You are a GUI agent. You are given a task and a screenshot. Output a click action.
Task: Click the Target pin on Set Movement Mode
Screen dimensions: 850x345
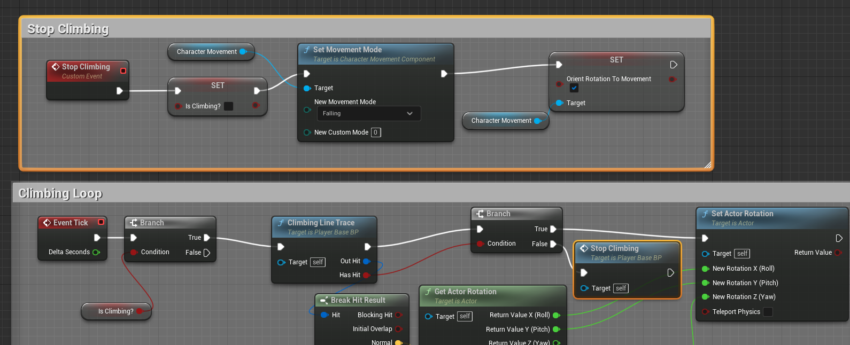307,88
